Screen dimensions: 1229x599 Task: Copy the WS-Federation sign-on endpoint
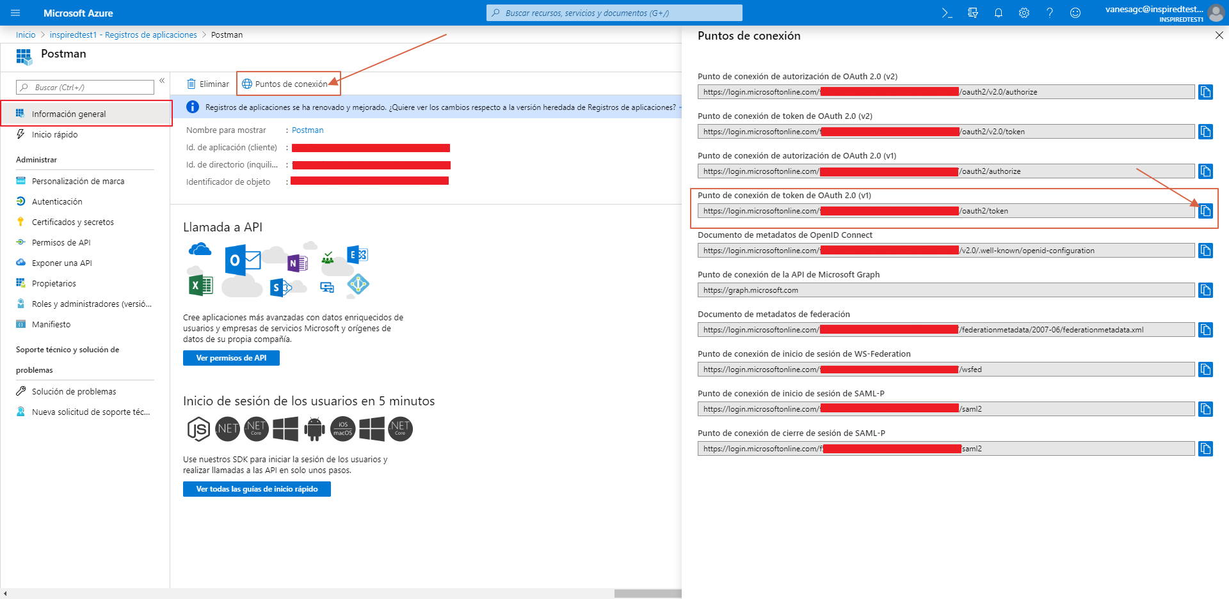coord(1205,370)
